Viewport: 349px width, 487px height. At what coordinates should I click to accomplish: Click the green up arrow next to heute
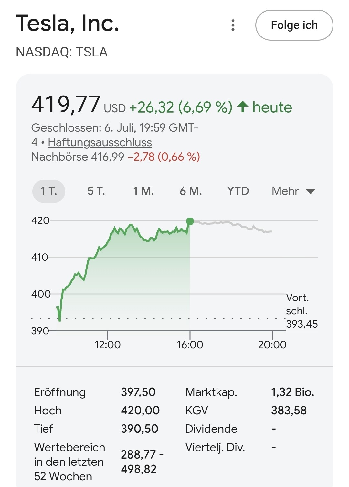click(x=243, y=107)
